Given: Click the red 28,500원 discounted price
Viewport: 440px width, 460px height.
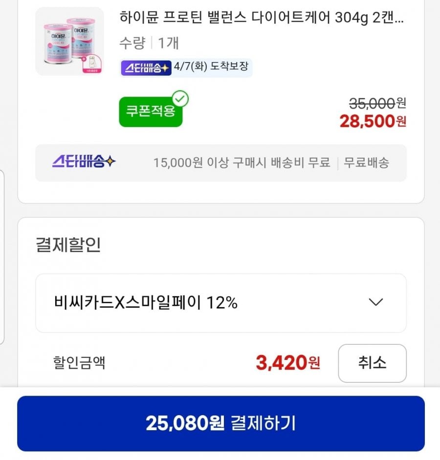Looking at the screenshot, I should [x=373, y=121].
